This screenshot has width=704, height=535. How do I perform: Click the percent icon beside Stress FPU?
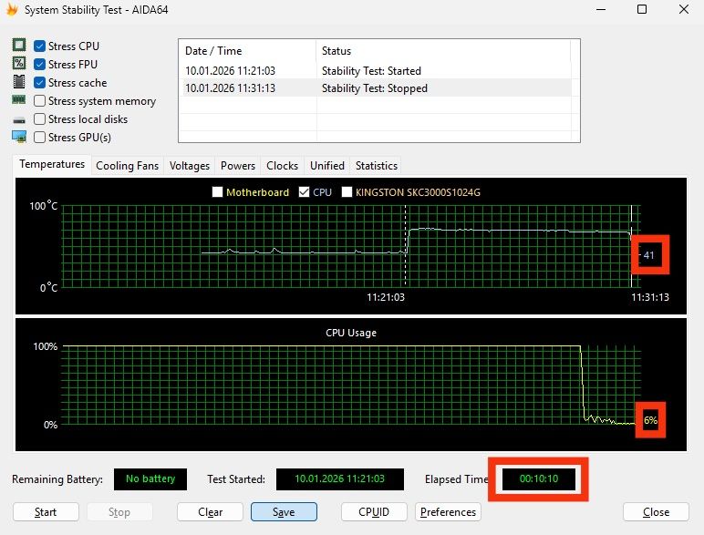(19, 63)
